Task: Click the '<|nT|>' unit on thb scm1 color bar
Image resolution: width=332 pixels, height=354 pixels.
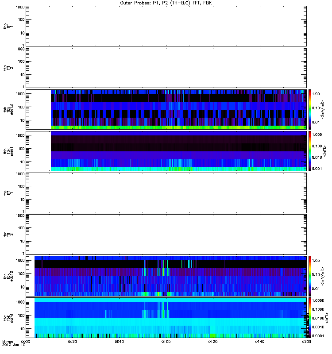Action: tap(325, 151)
